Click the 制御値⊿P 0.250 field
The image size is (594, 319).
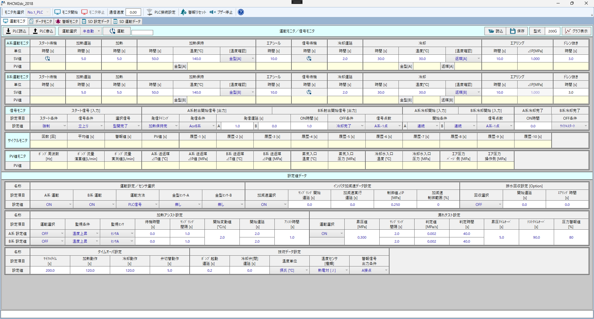(395, 205)
